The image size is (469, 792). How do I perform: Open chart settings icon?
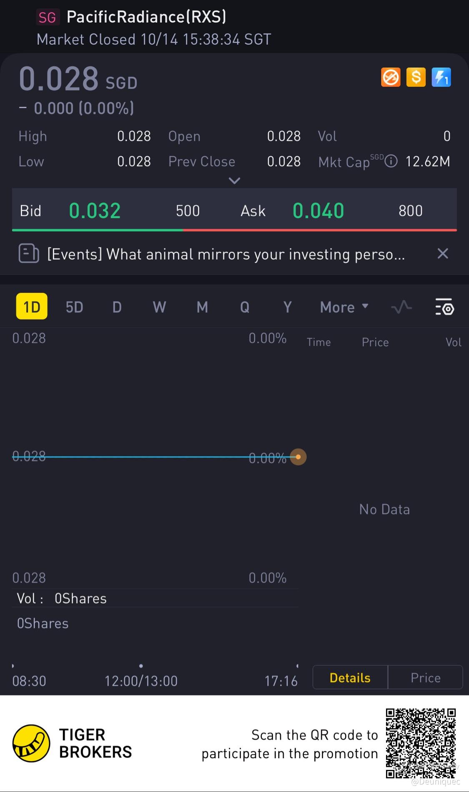point(444,307)
